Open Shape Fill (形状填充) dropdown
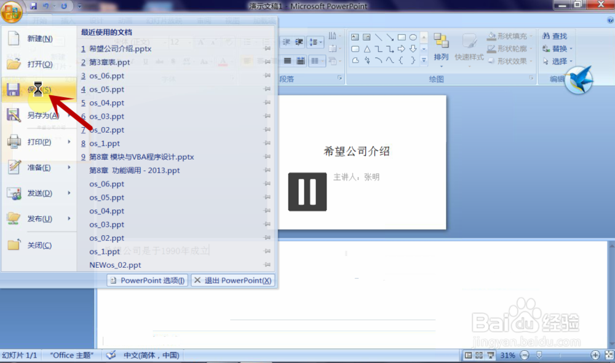Screen dimensions: 615x363 pyautogui.click(x=510, y=36)
